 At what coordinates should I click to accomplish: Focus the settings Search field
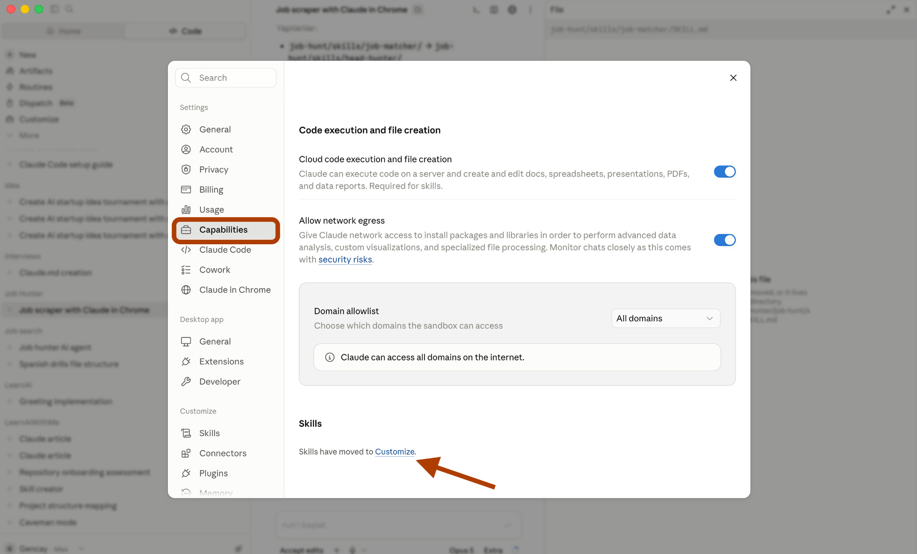pos(226,78)
